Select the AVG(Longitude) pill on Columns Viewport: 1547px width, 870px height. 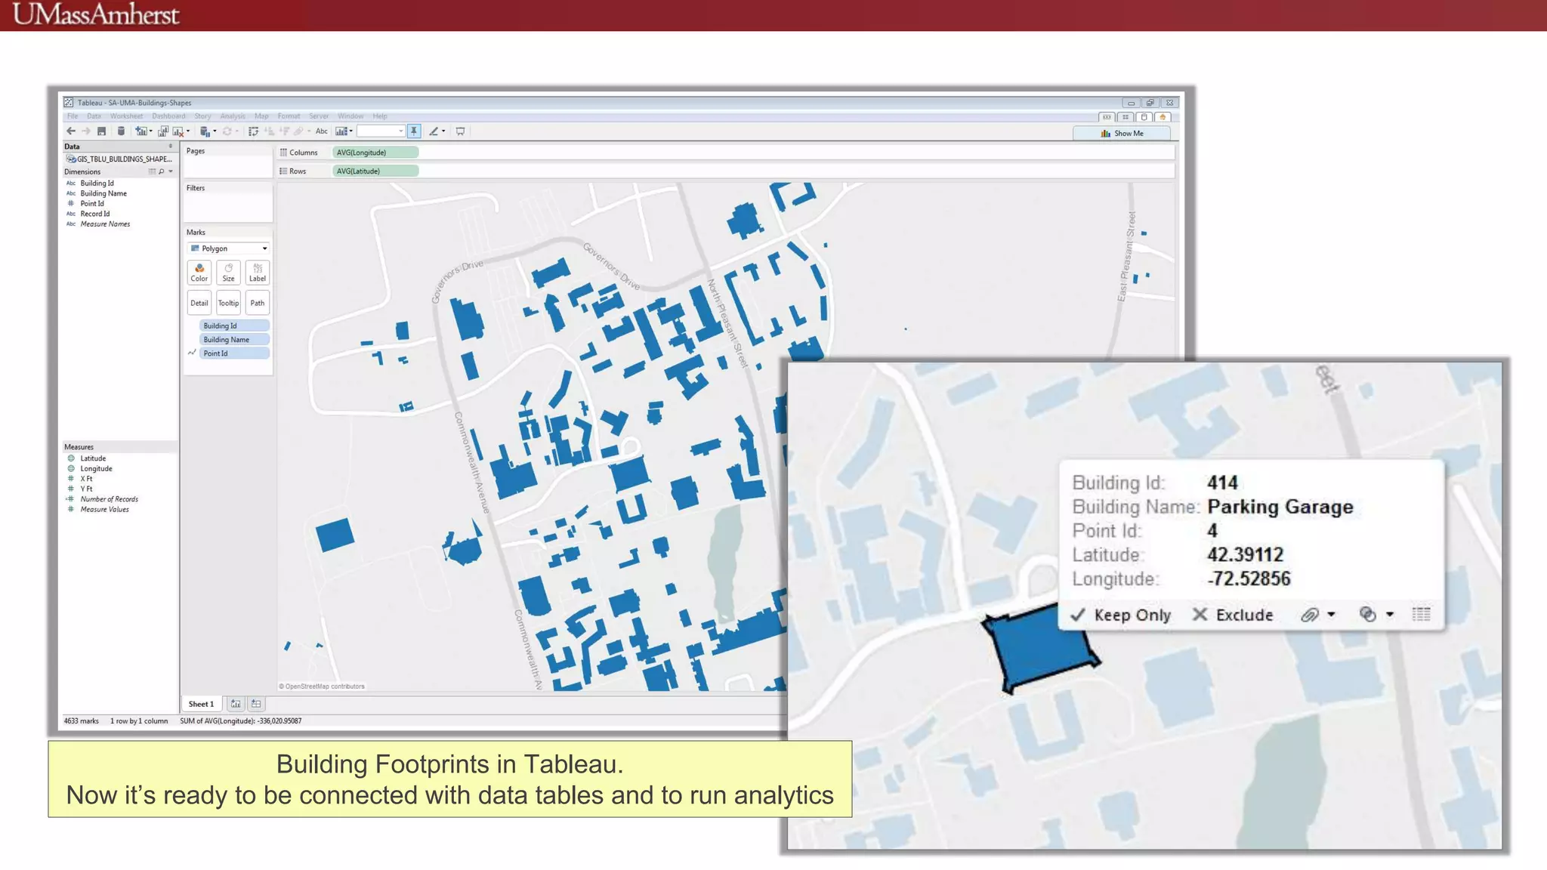click(x=375, y=153)
